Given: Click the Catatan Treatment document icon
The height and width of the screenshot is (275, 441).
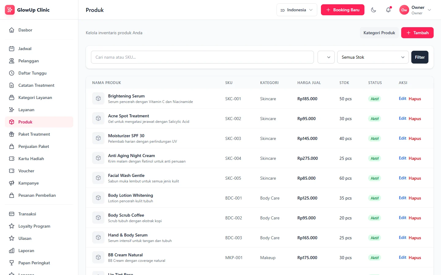Looking at the screenshot, I should tap(12, 85).
